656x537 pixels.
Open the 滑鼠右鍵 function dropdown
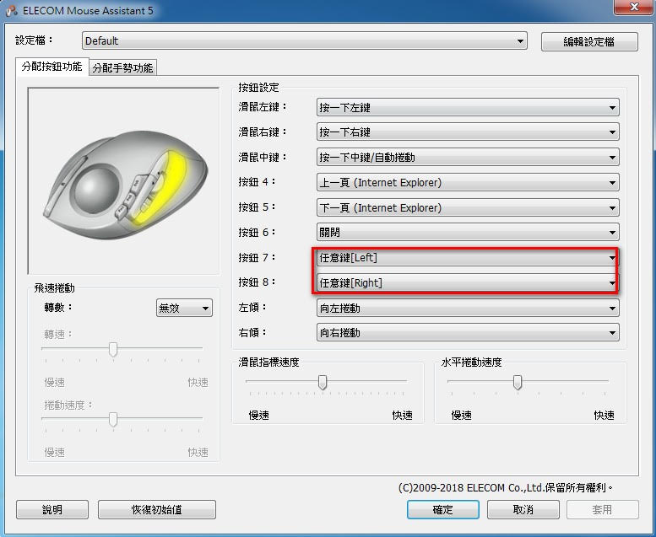[x=468, y=132]
